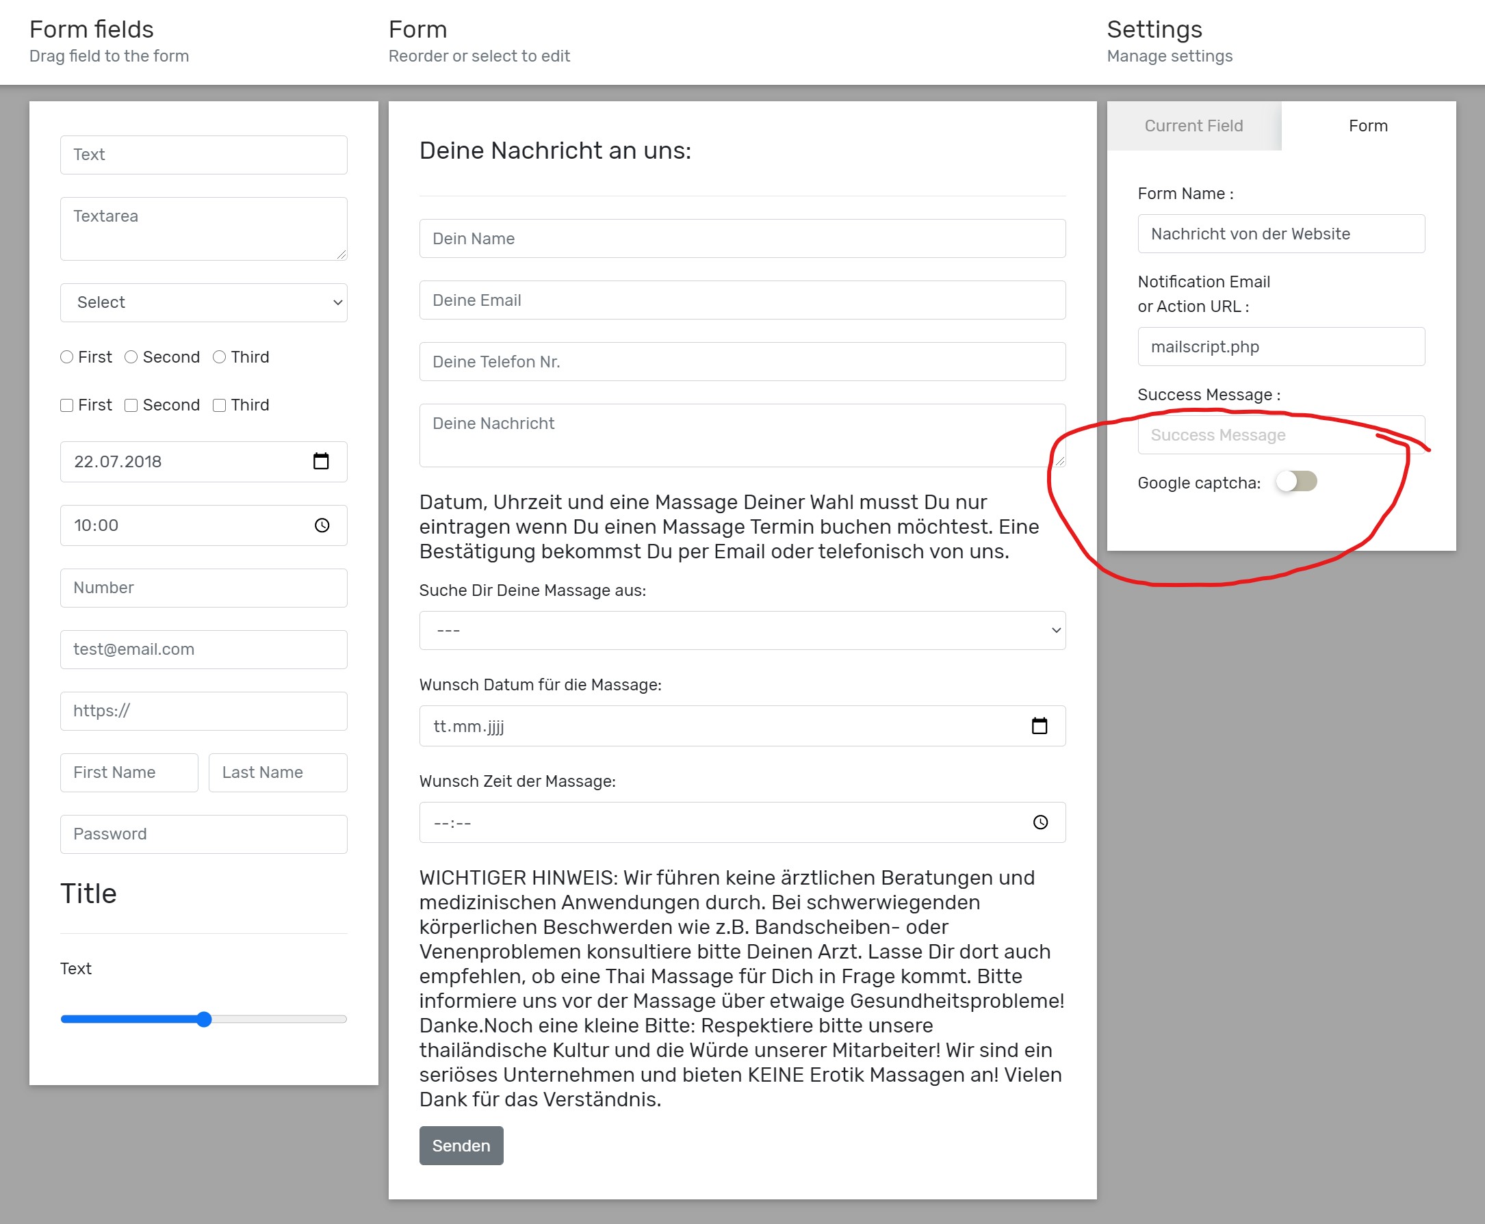The height and width of the screenshot is (1224, 1485).
Task: Open clock picker for Wunsch Zeit field
Action: click(1040, 822)
